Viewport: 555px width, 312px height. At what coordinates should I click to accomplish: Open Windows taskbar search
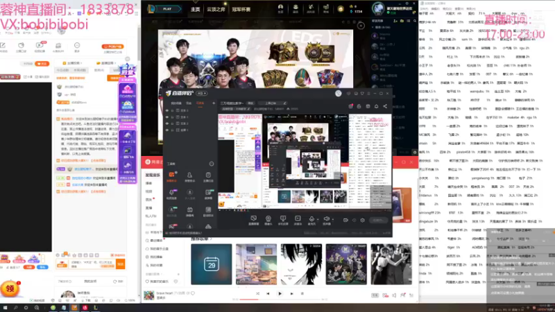click(x=15, y=308)
